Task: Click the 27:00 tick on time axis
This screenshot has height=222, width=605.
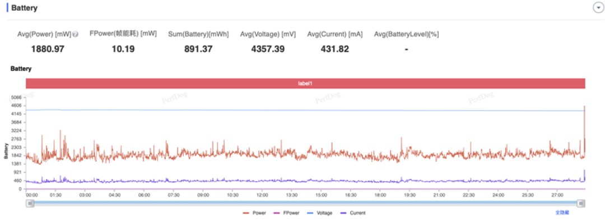Action: 557,195
